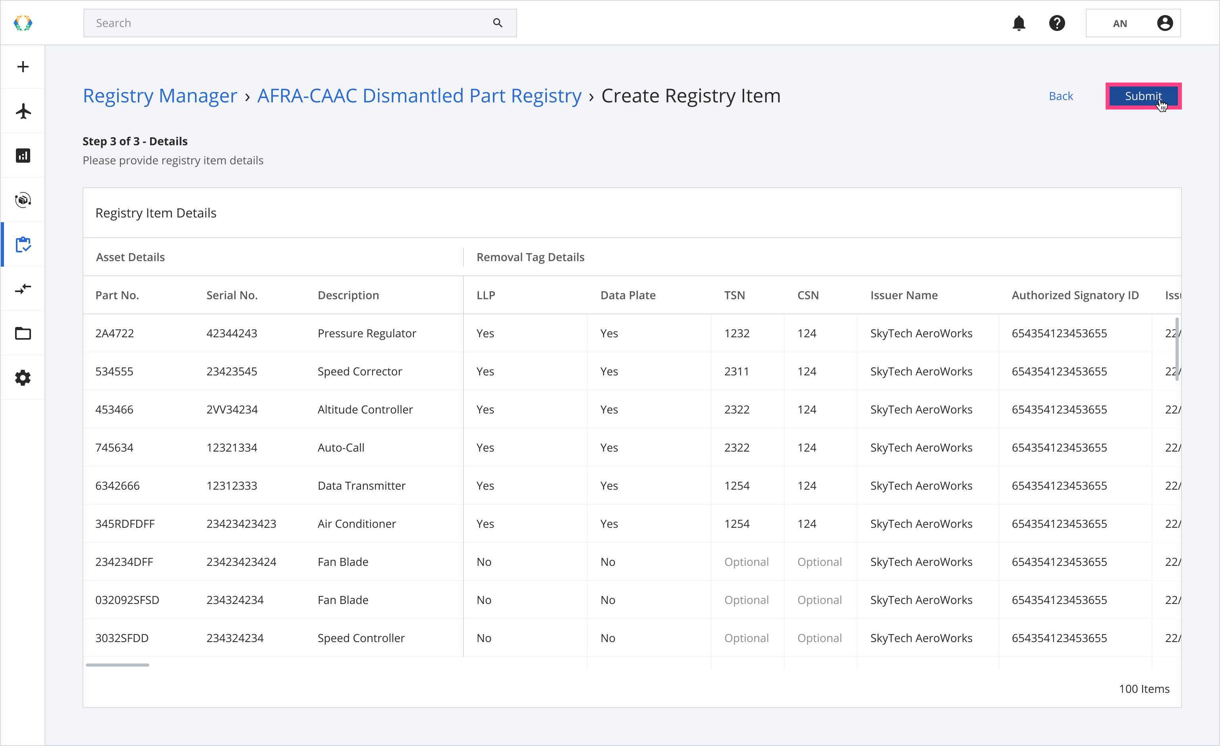Go to Registry Manager breadcrumb
Screen dimensions: 1220x746
(x=160, y=96)
